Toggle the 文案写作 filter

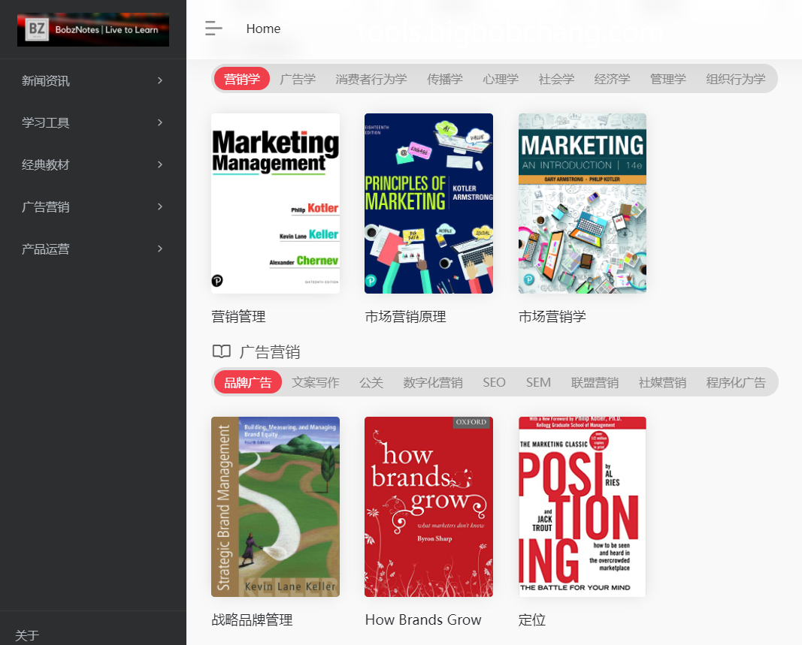click(x=315, y=381)
